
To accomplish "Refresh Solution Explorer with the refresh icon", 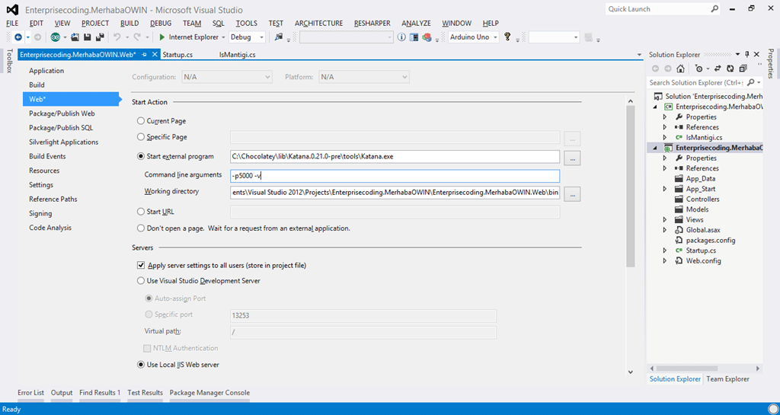I will [x=730, y=69].
